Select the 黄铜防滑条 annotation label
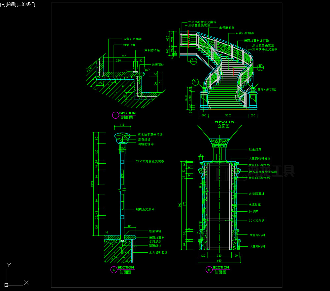Viewport: 330px width, 291px height. 152,50
